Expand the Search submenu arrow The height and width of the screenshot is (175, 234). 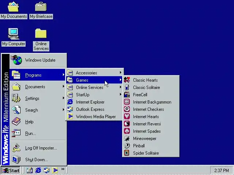tap(63, 110)
